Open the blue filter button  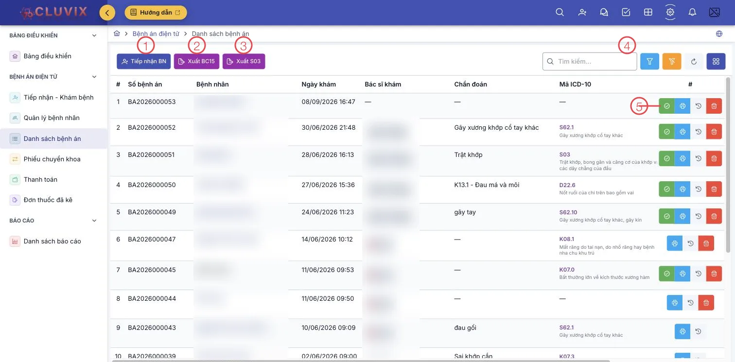point(649,61)
